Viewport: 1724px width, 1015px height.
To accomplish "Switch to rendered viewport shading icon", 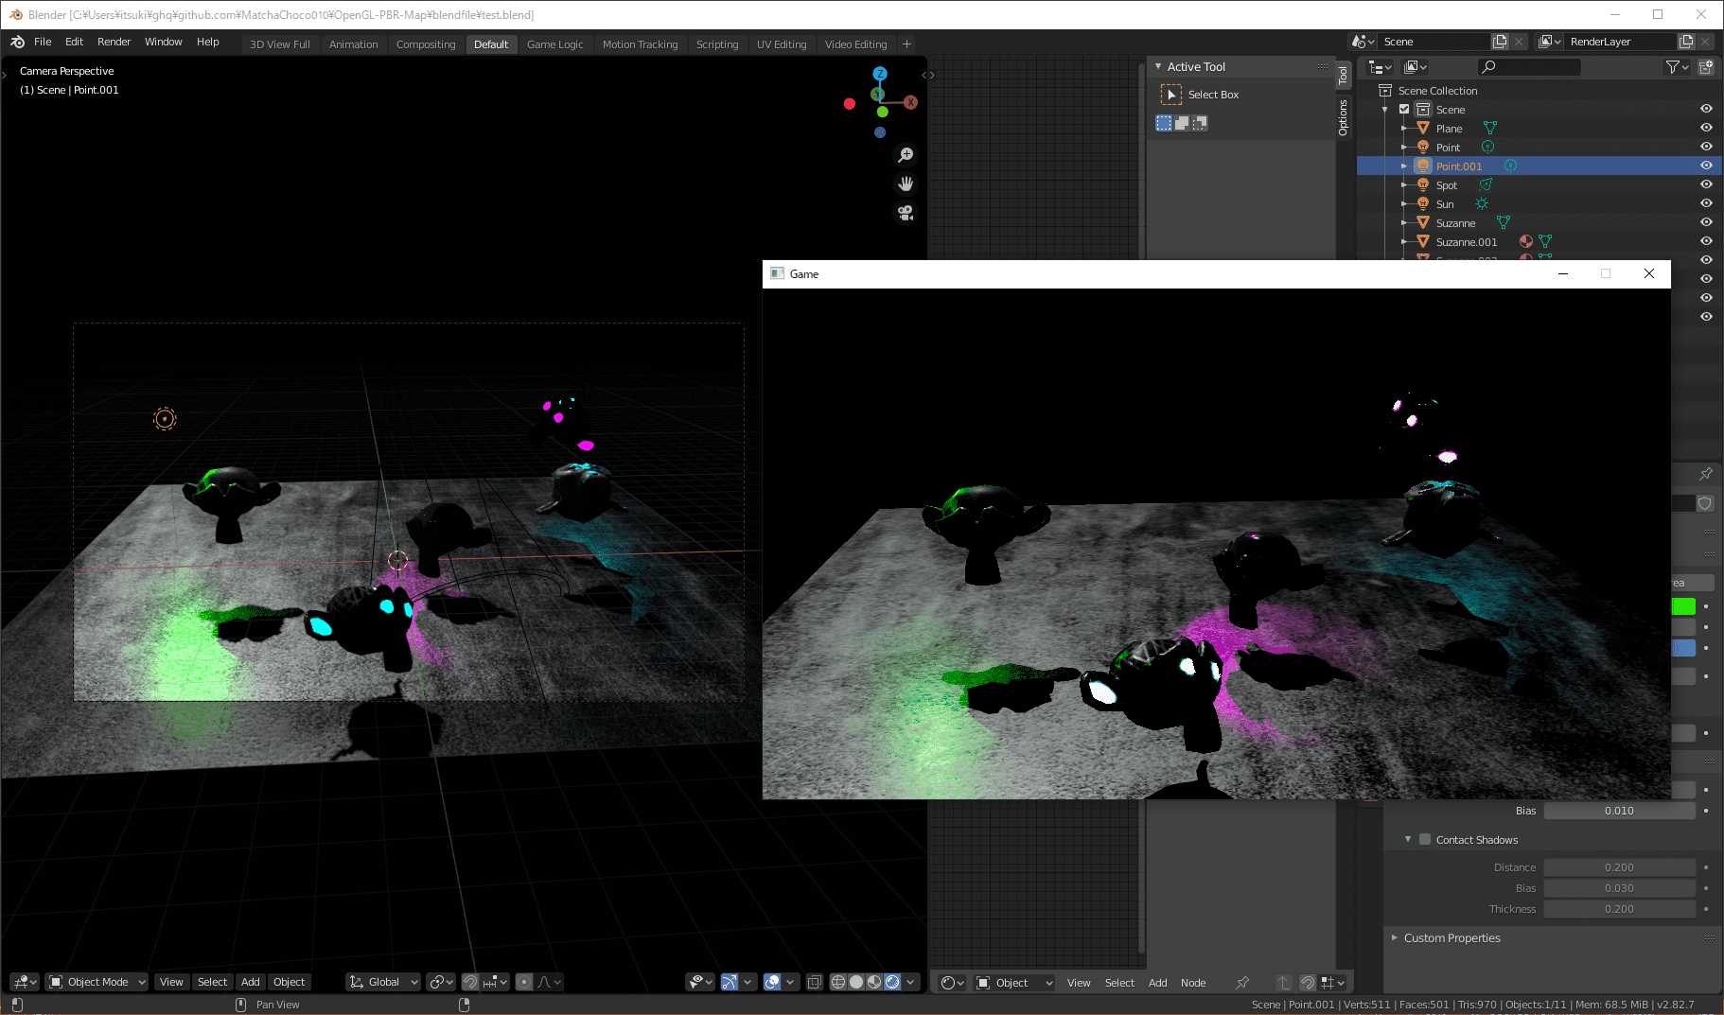I will [x=892, y=982].
